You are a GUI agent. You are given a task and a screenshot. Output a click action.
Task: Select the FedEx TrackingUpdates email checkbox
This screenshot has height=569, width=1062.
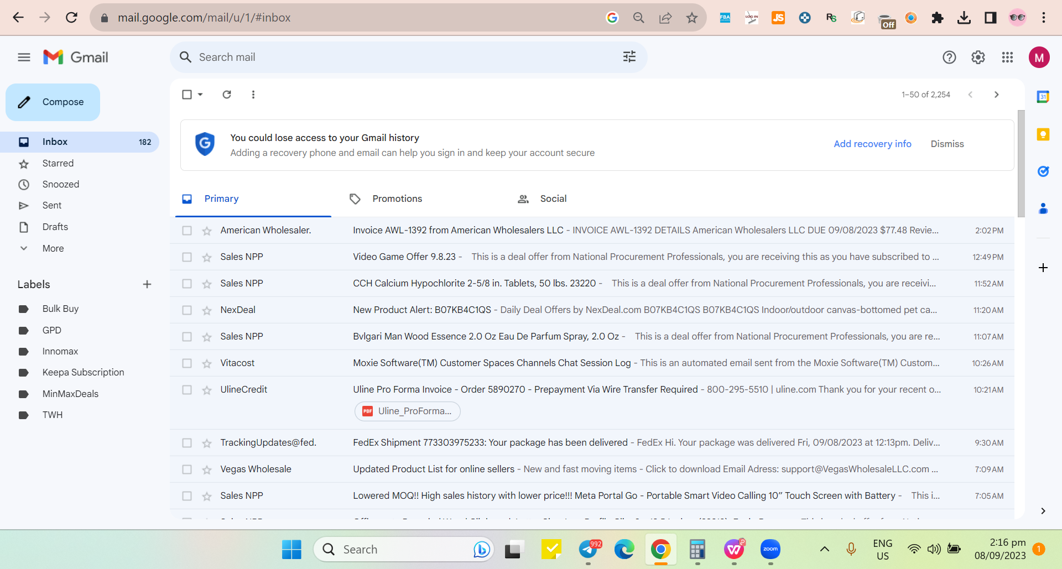point(187,443)
